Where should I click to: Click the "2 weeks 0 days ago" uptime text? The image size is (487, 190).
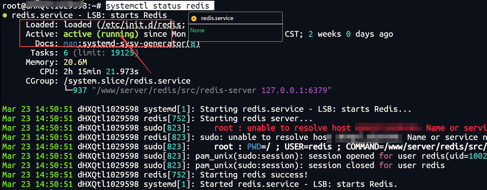(x=351, y=34)
